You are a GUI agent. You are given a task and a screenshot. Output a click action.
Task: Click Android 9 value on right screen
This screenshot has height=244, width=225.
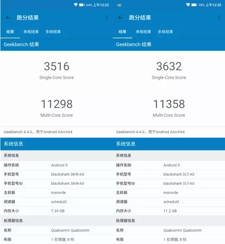coord(171,165)
